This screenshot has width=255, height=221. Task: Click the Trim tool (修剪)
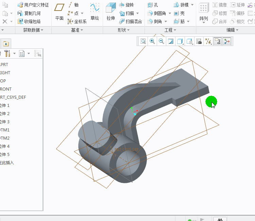tap(220, 13)
